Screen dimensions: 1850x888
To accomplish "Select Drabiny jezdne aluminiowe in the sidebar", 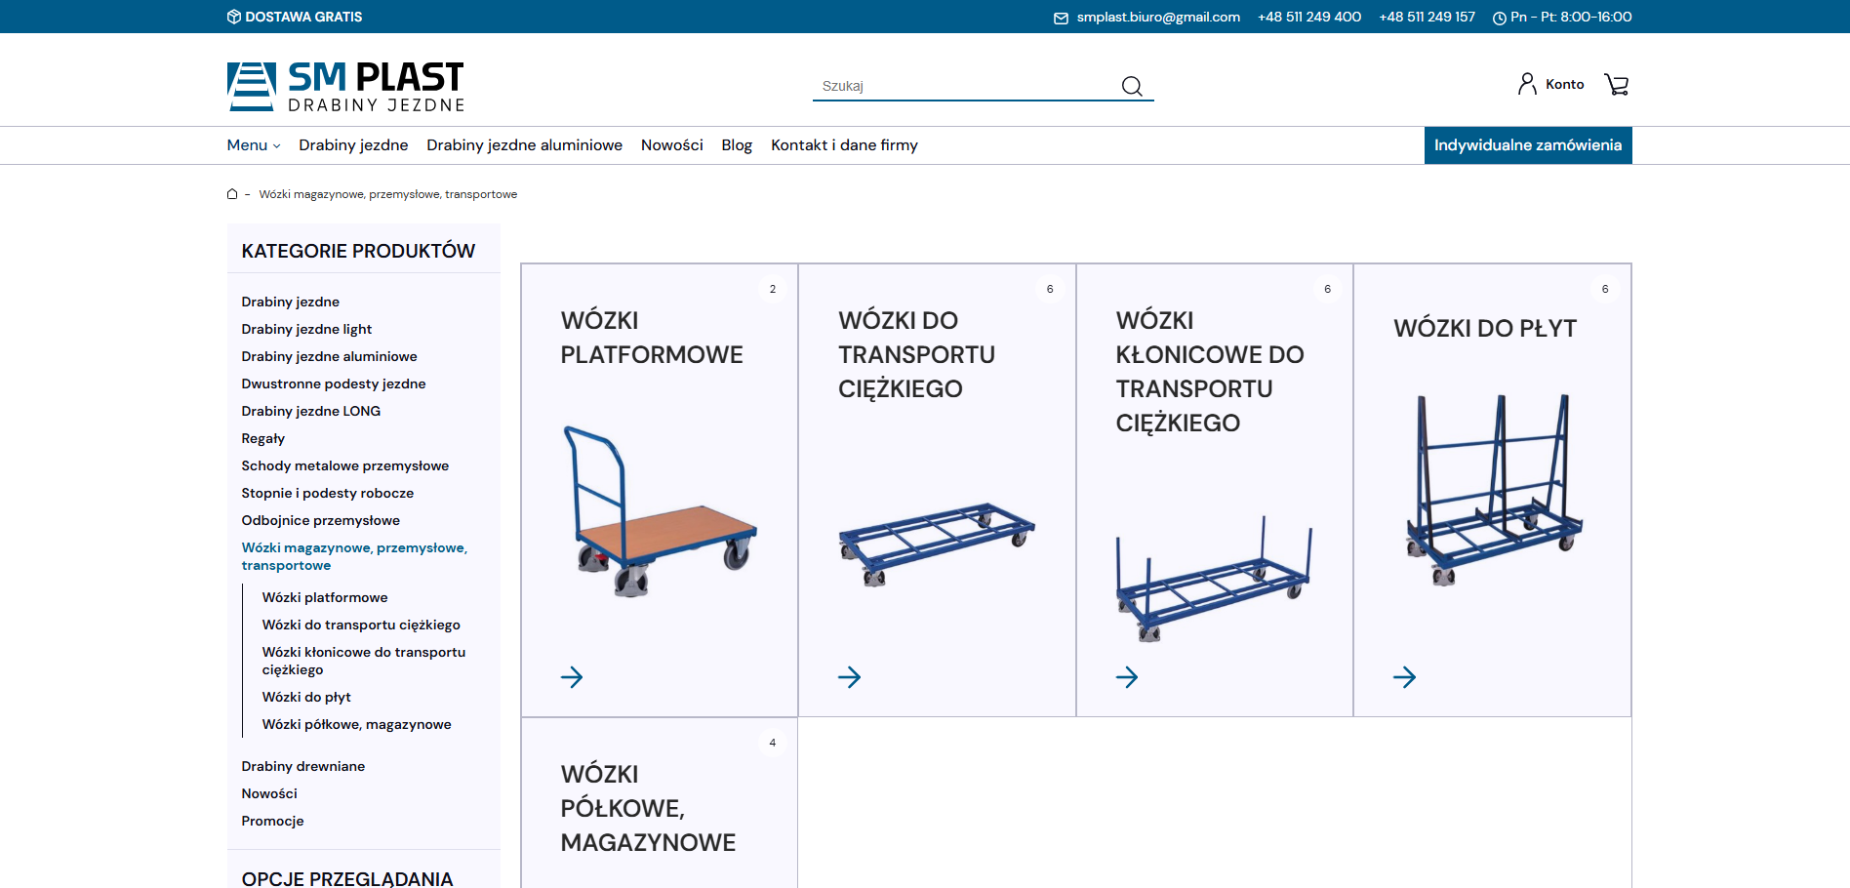I will tap(329, 356).
